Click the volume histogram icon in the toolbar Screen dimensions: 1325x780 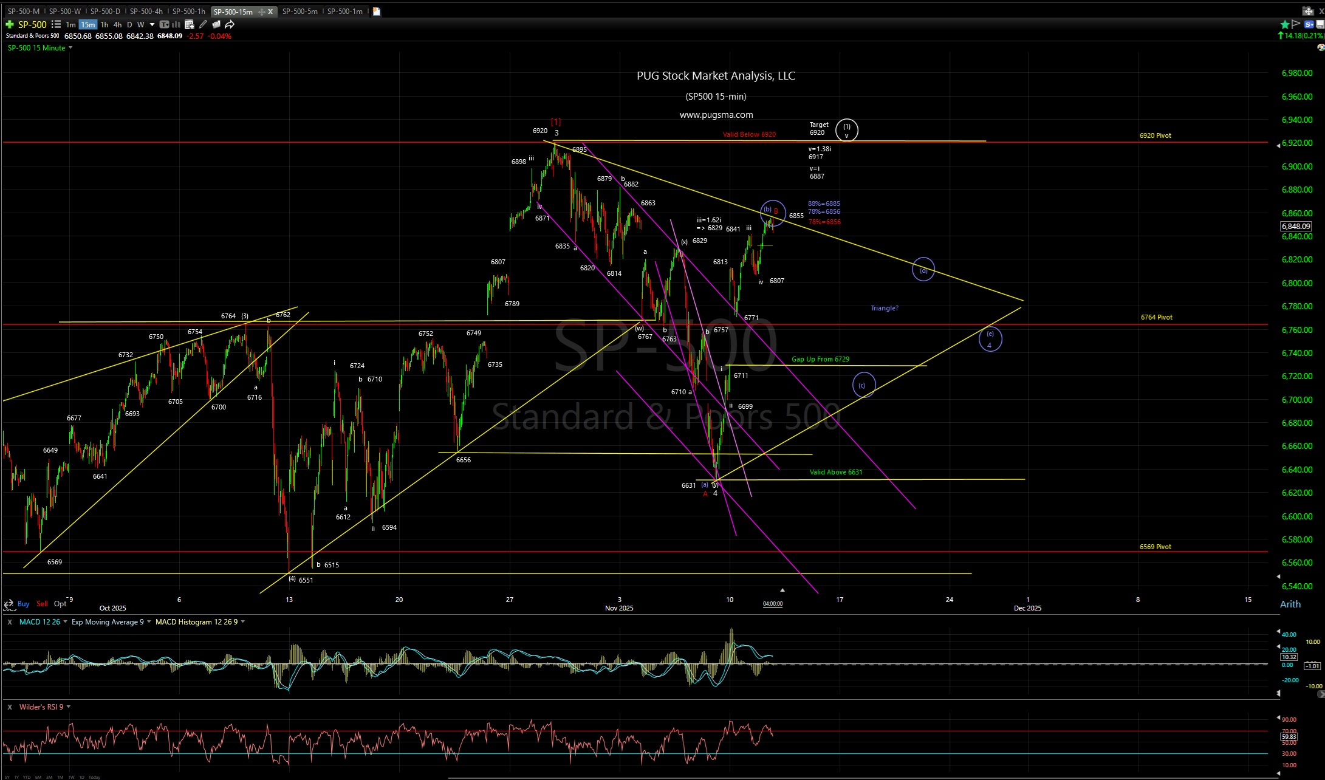[x=175, y=24]
